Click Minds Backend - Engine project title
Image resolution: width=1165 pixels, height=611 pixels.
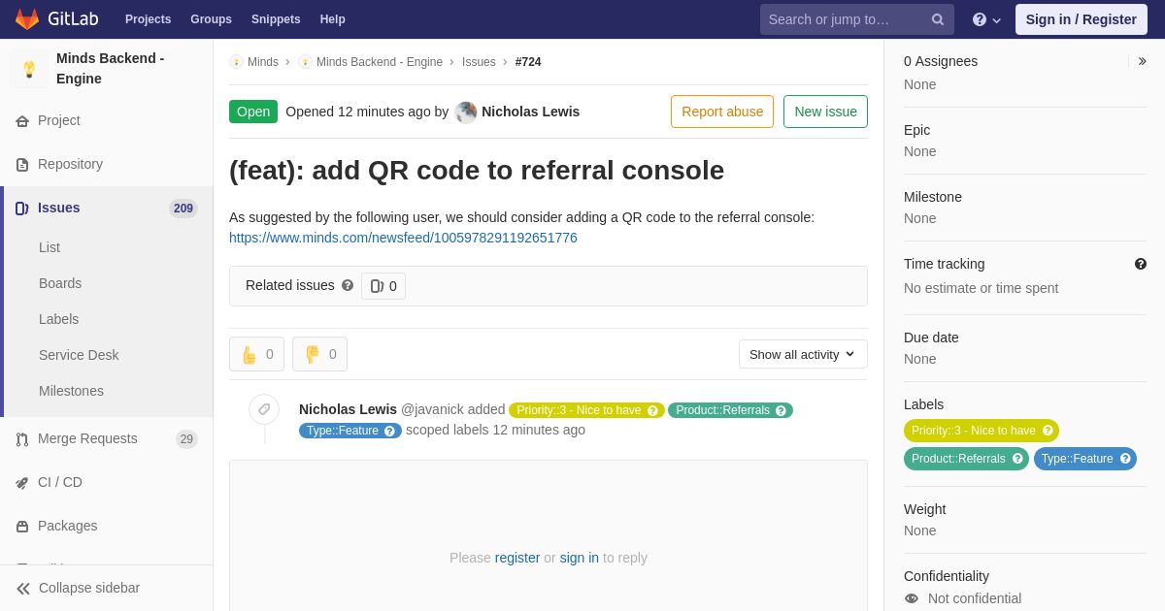pyautogui.click(x=110, y=69)
